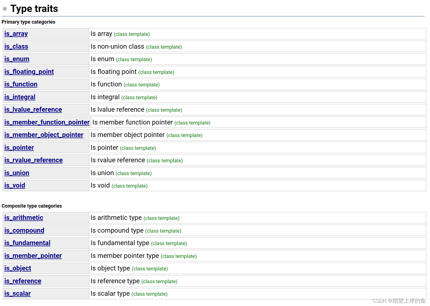Open the is_class link
The height and width of the screenshot is (306, 430).
coord(16,46)
